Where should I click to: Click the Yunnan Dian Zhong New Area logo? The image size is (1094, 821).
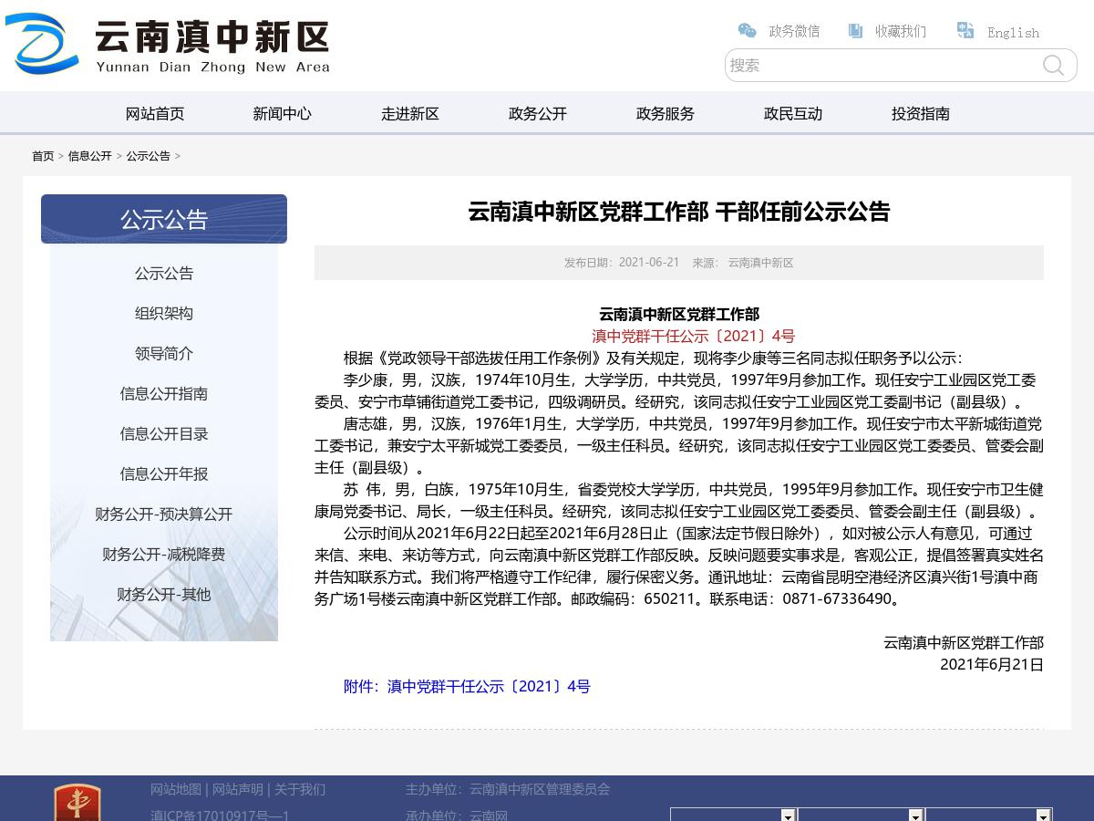click(168, 44)
